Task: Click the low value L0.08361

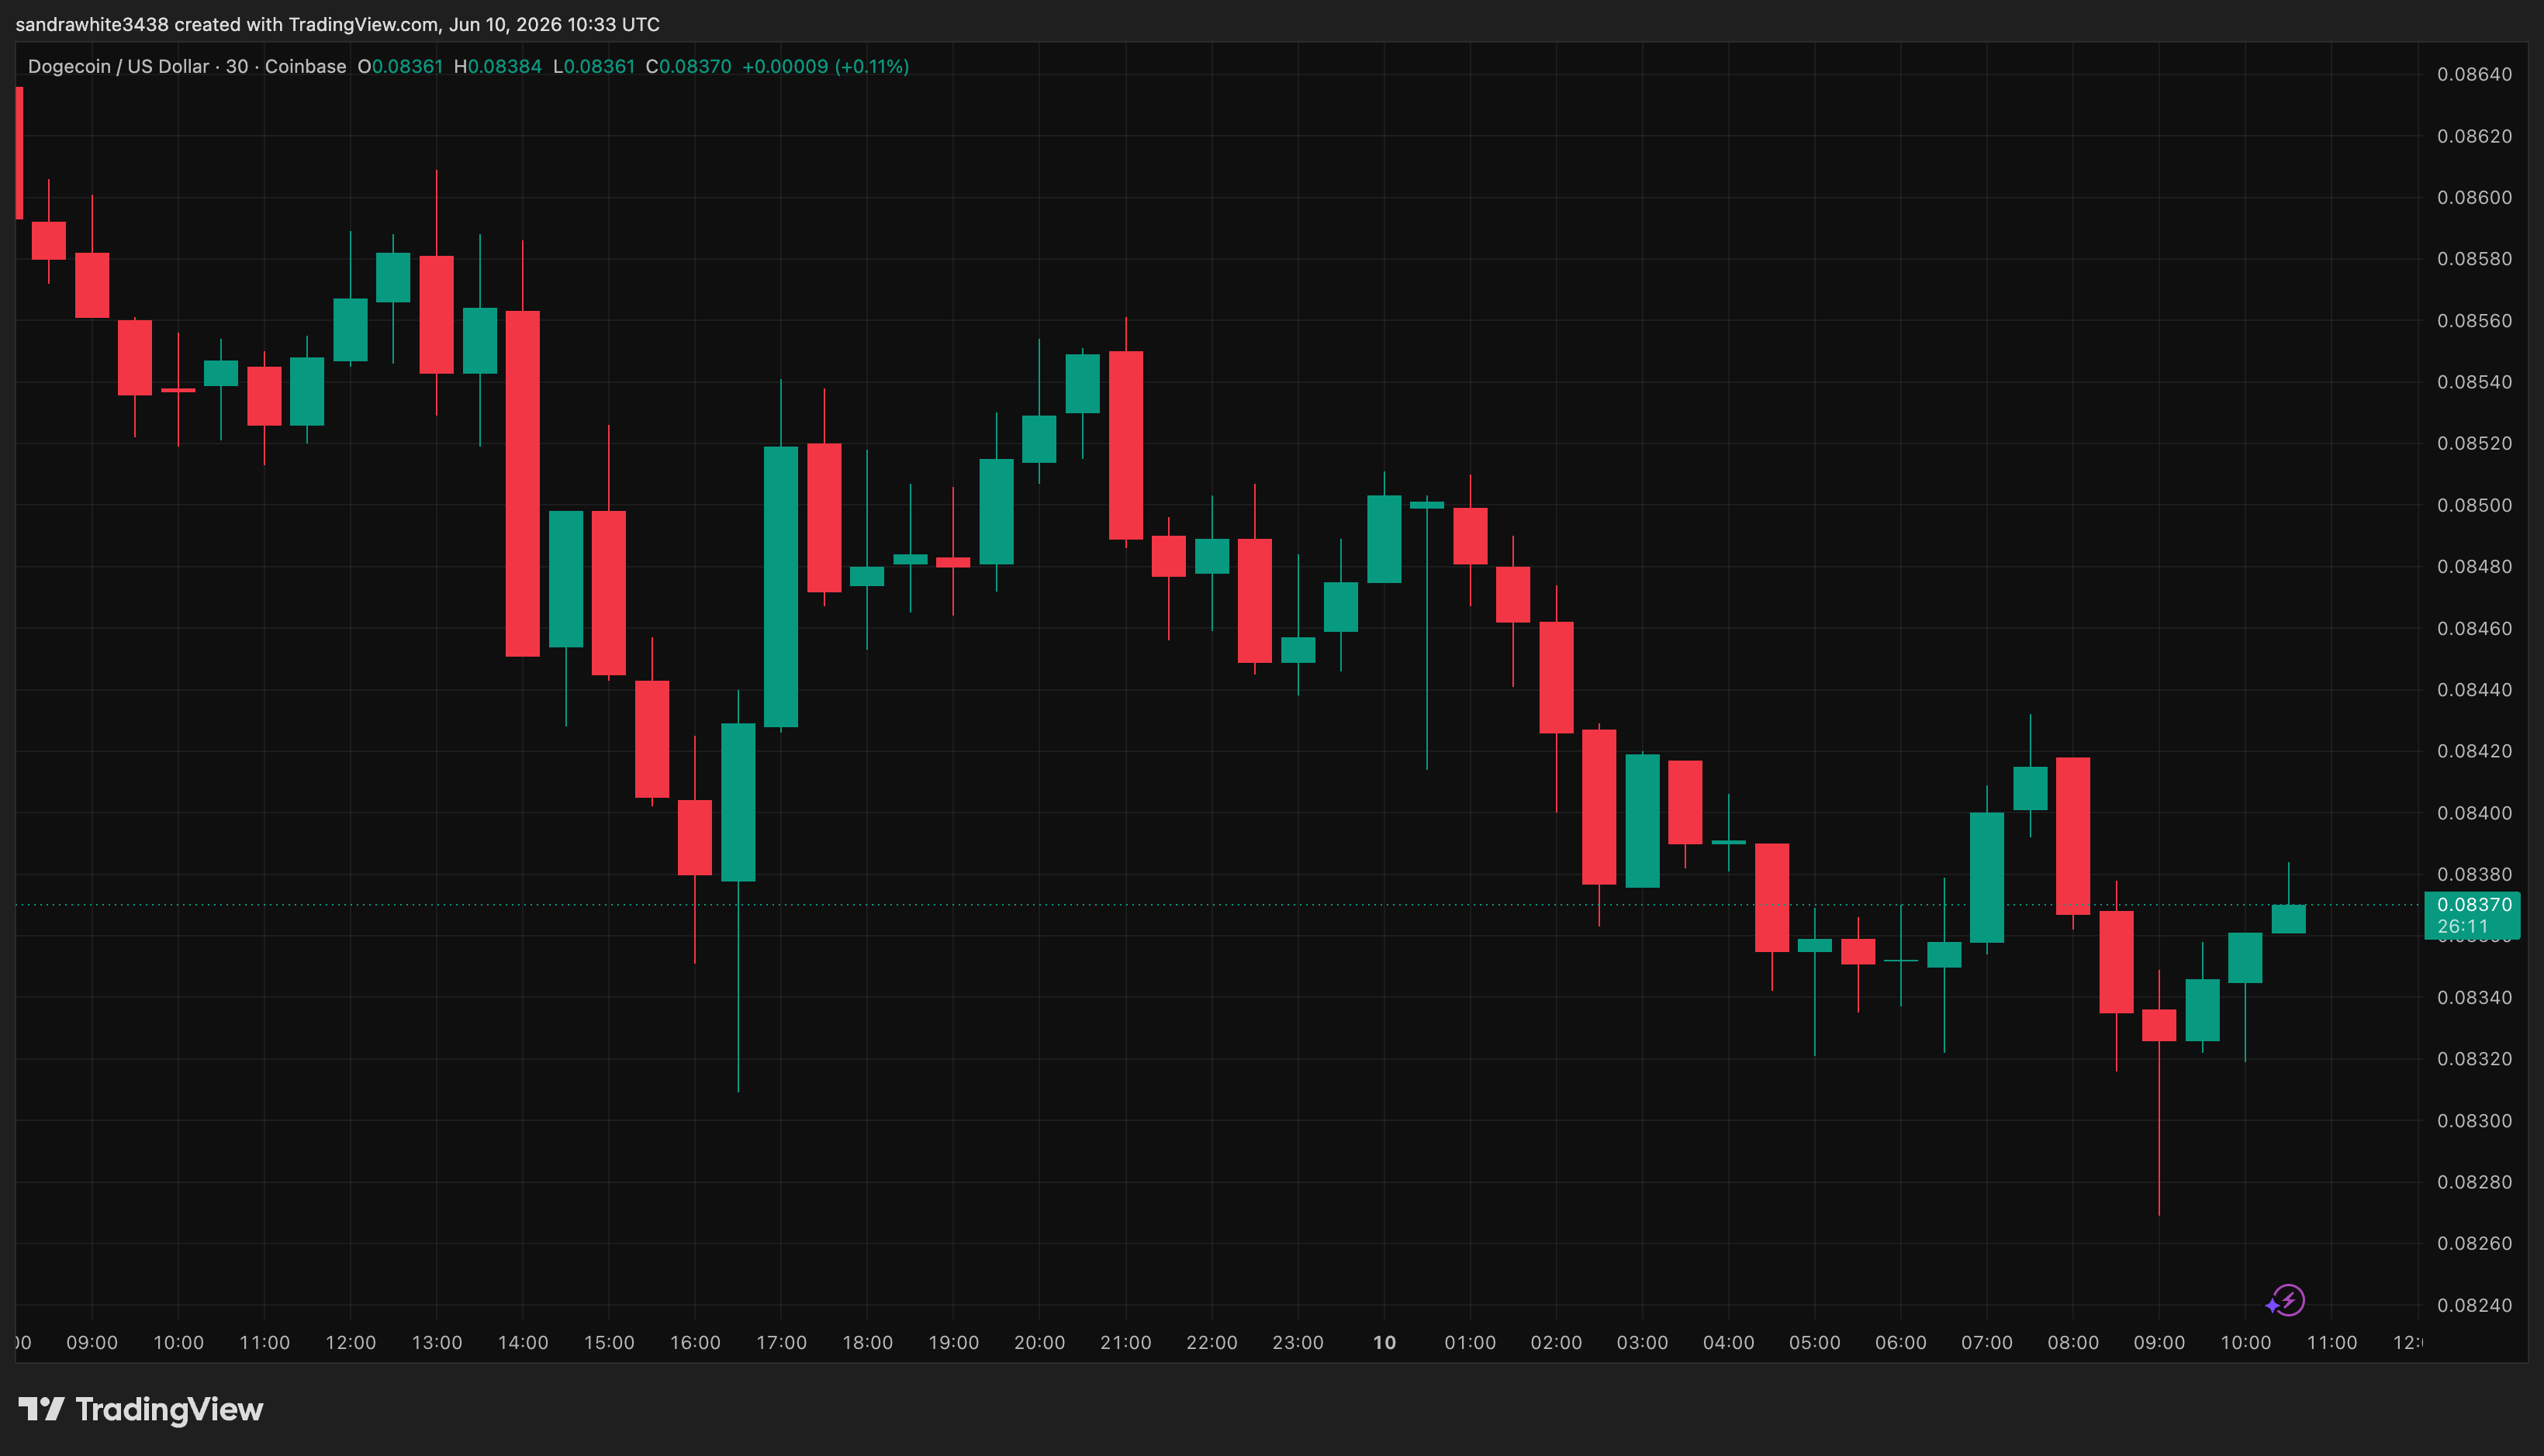Action: pos(593,67)
